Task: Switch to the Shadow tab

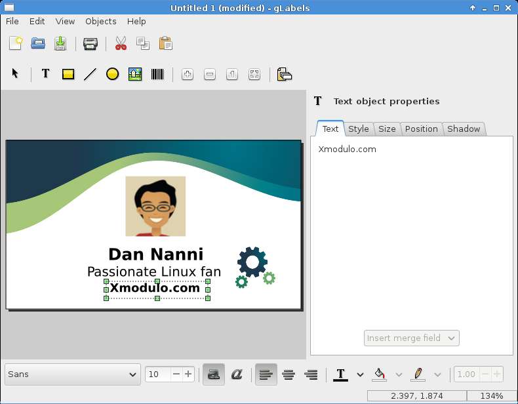Action: [x=464, y=129]
